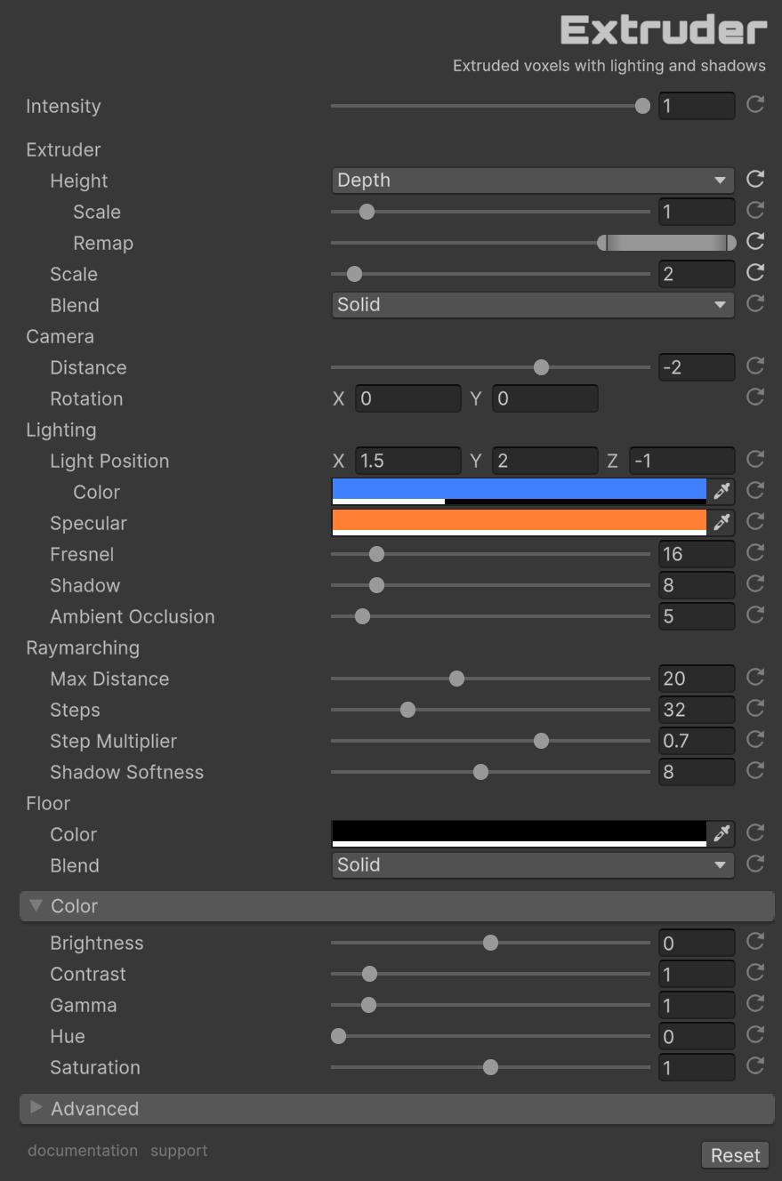The image size is (782, 1181).
Task: Open the documentation link
Action: coord(83,1151)
